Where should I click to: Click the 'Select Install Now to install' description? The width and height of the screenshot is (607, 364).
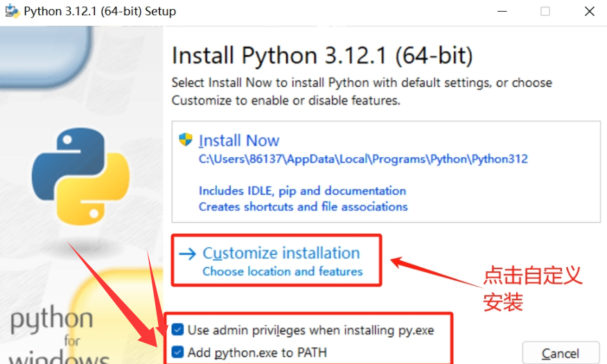click(362, 91)
